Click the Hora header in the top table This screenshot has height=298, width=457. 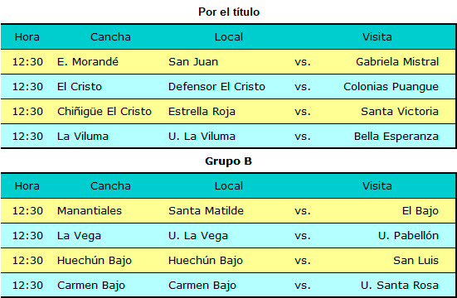(27, 37)
